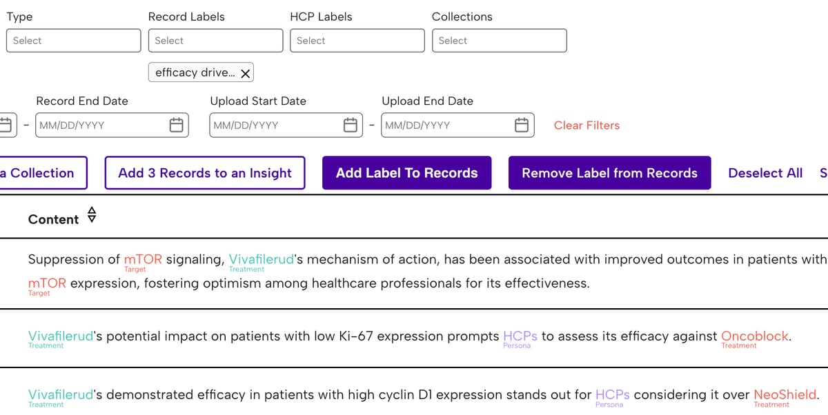828x415 pixels.
Task: Click Deselect All link
Action: click(765, 173)
